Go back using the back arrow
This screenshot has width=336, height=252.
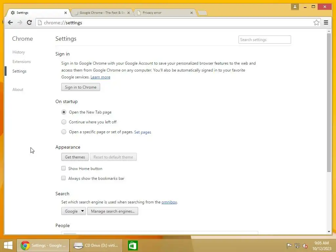point(10,23)
